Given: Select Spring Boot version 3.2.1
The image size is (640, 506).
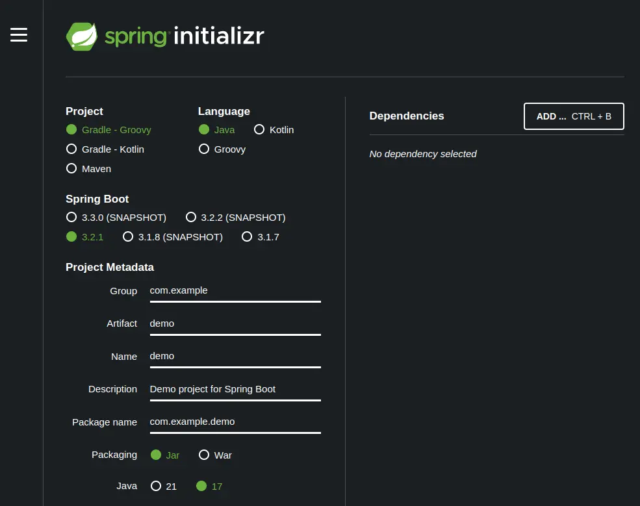Looking at the screenshot, I should (x=85, y=237).
